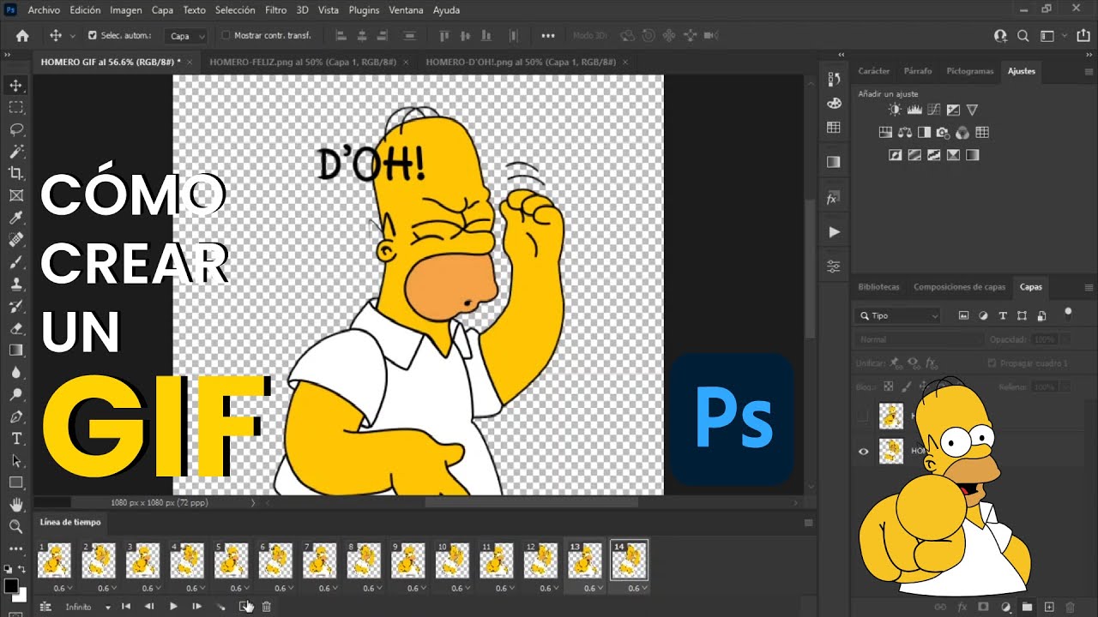1098x617 pixels.
Task: Select the Horizontal Type tool
Action: pos(15,439)
